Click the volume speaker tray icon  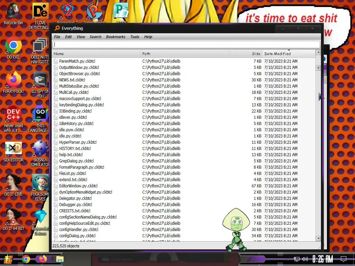coord(305,259)
